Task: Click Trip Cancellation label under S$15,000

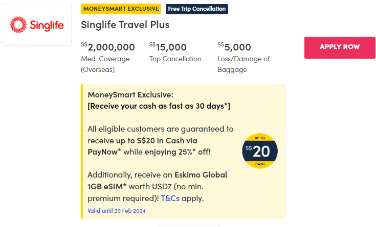Action: [175, 59]
